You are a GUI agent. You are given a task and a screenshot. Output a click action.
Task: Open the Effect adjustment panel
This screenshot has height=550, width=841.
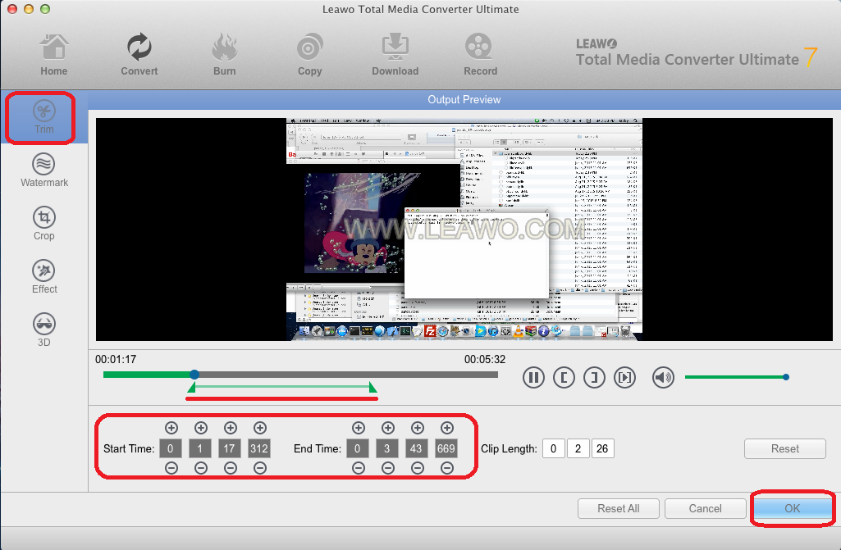pos(44,276)
